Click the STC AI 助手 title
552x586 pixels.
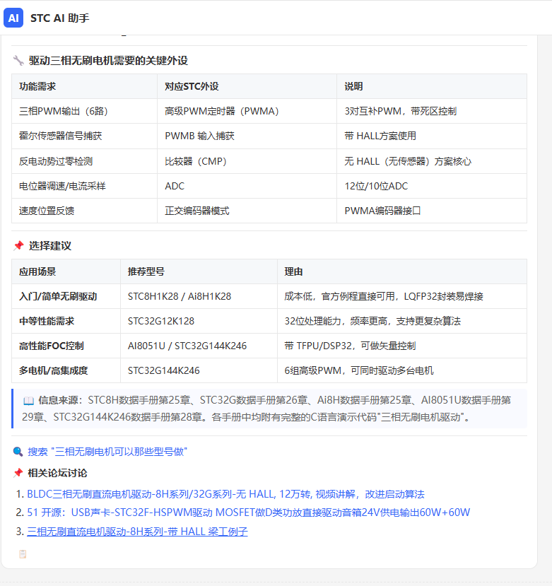click(60, 18)
